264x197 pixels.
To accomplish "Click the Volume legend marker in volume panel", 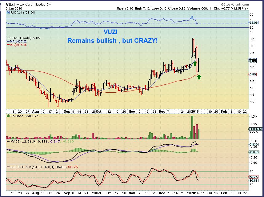I will tap(8, 116).
